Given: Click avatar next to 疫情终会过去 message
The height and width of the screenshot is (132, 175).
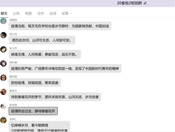Looking at the screenshot, I should [3, 106].
